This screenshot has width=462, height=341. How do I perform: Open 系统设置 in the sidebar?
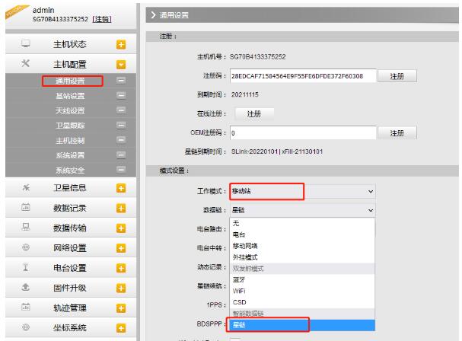pos(70,155)
